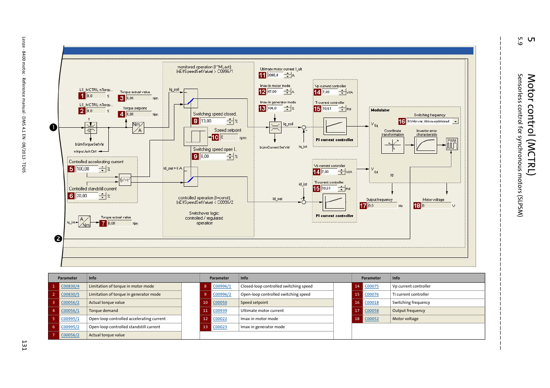Click the Imax in motor mode value 47,00

pos(275,92)
